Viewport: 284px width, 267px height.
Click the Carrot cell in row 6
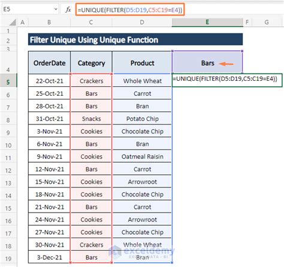tap(142, 93)
